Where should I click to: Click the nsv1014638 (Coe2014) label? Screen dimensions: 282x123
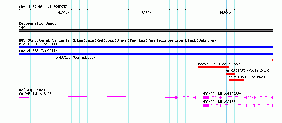38,51
